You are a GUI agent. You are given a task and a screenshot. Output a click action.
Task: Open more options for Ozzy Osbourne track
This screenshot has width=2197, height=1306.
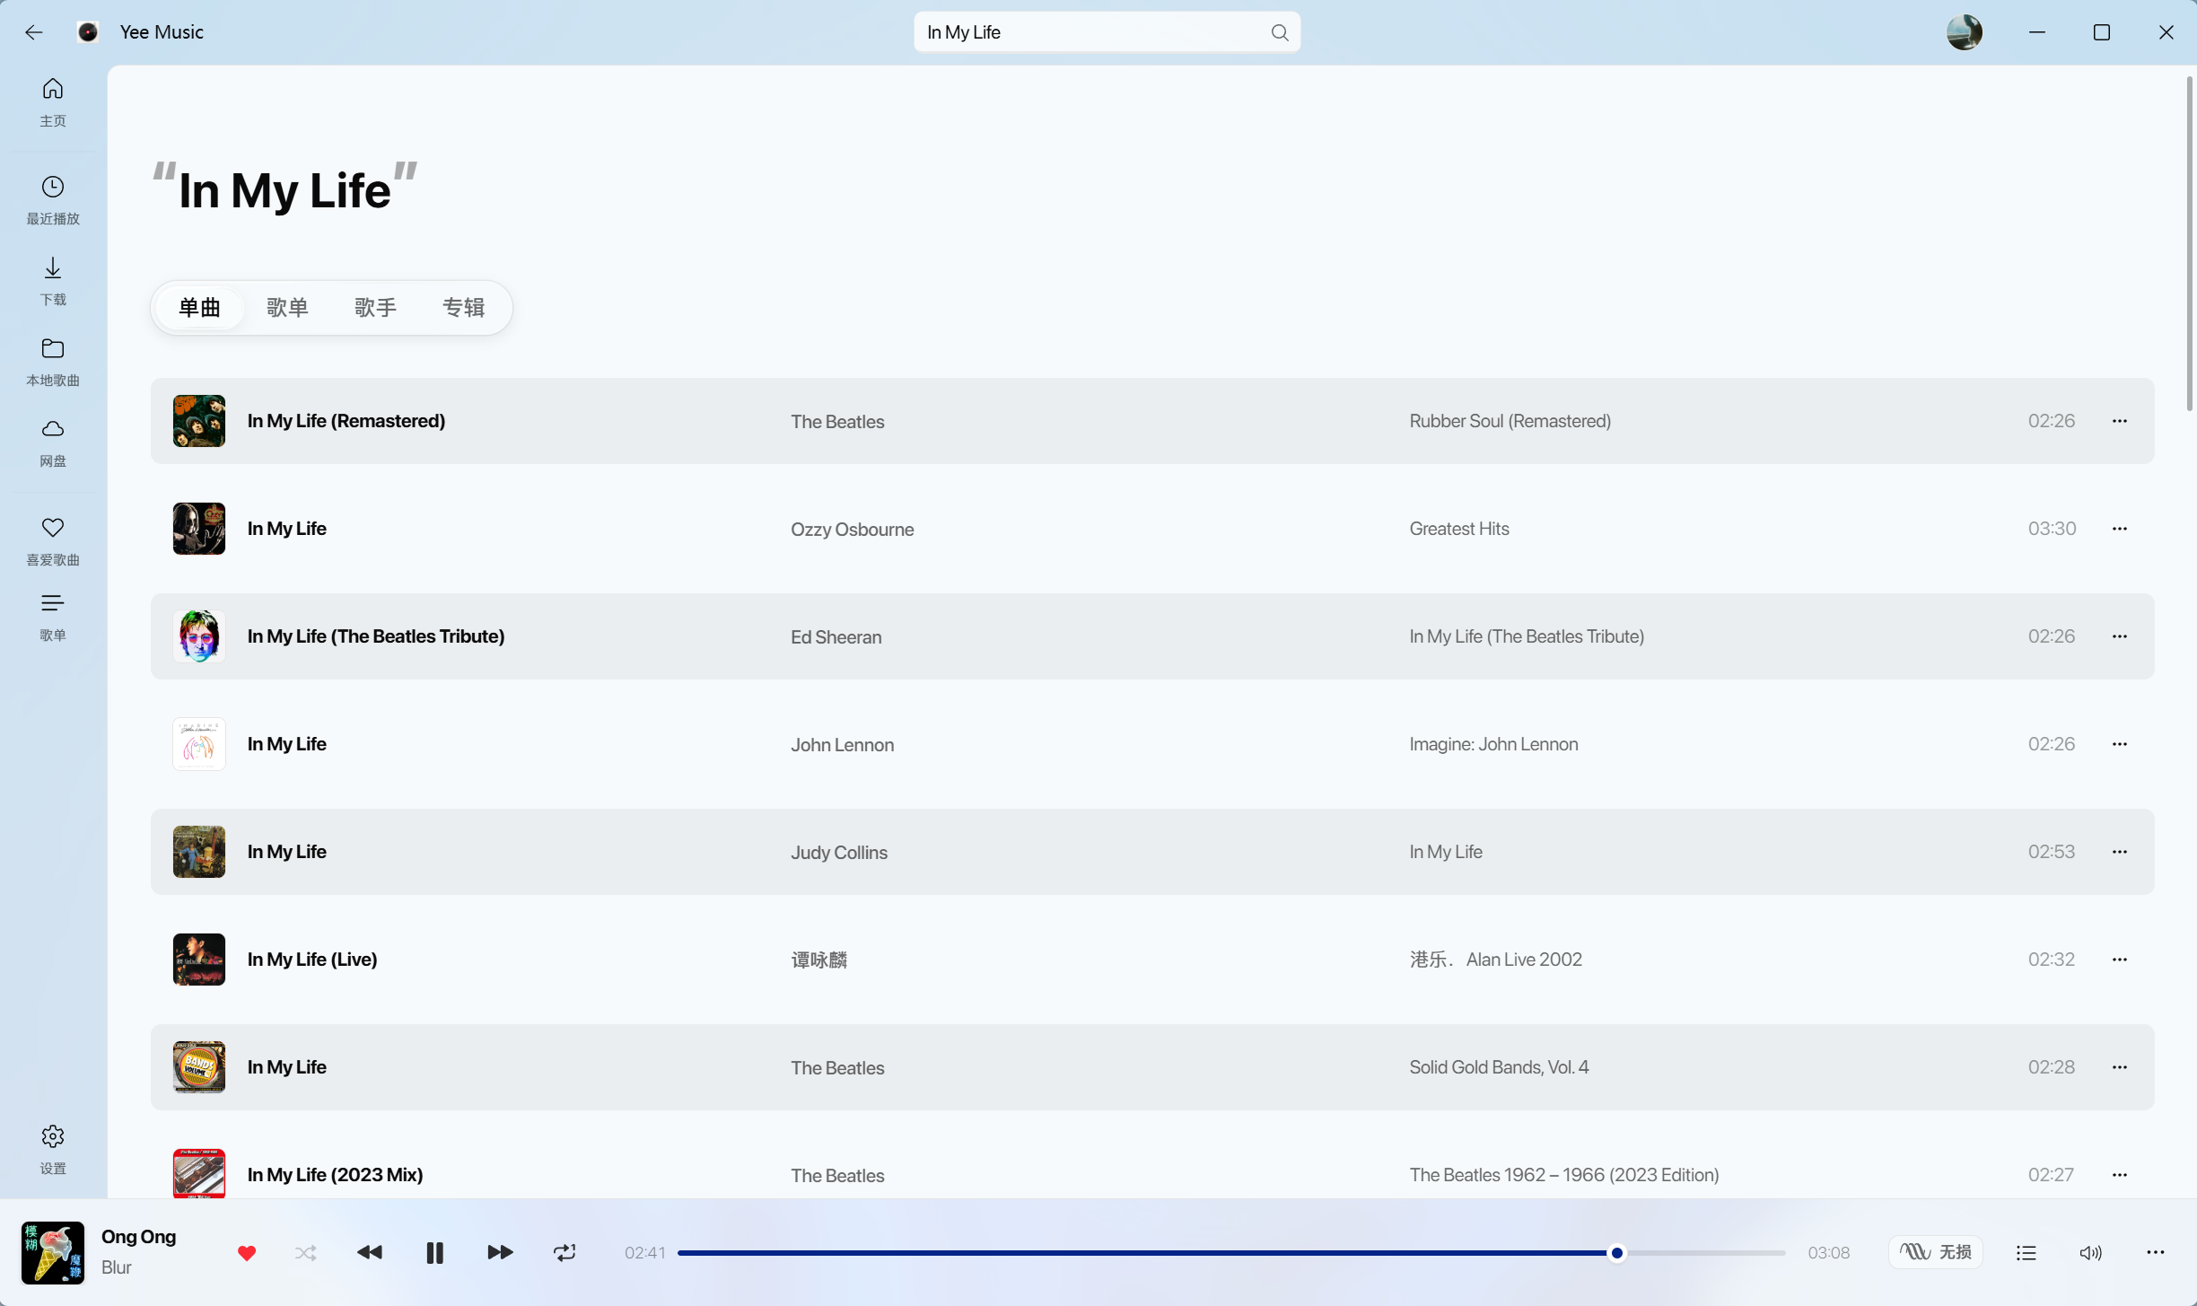click(2120, 529)
